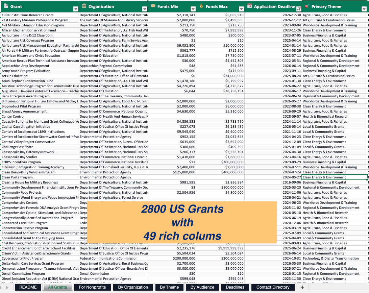The width and height of the screenshot is (369, 293).
Task: Click the calendar icon beside Application Deadline
Action: 250,6
